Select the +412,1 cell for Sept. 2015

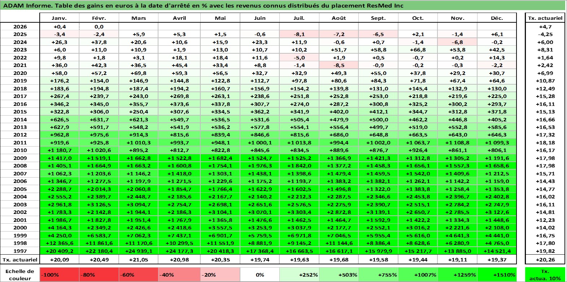coord(378,112)
